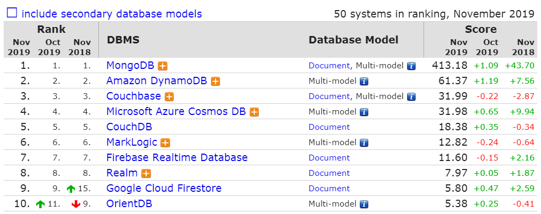Screen dimensions: 541x214
Task: Click Document link in CouchDB row
Action: pos(329,127)
